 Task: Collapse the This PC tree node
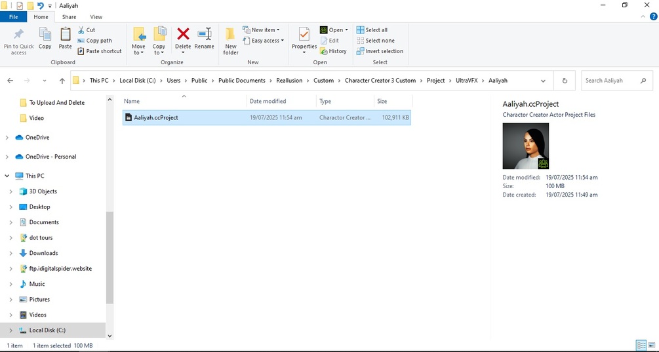coord(7,176)
